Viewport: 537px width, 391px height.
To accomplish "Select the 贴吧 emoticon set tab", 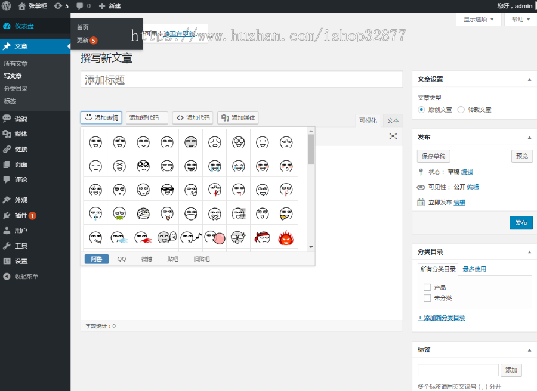I will [x=172, y=259].
